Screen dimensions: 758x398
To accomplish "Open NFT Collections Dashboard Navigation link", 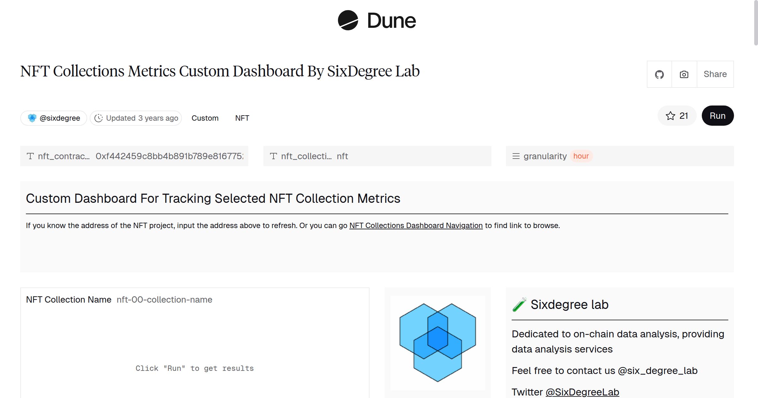I will pyautogui.click(x=416, y=226).
